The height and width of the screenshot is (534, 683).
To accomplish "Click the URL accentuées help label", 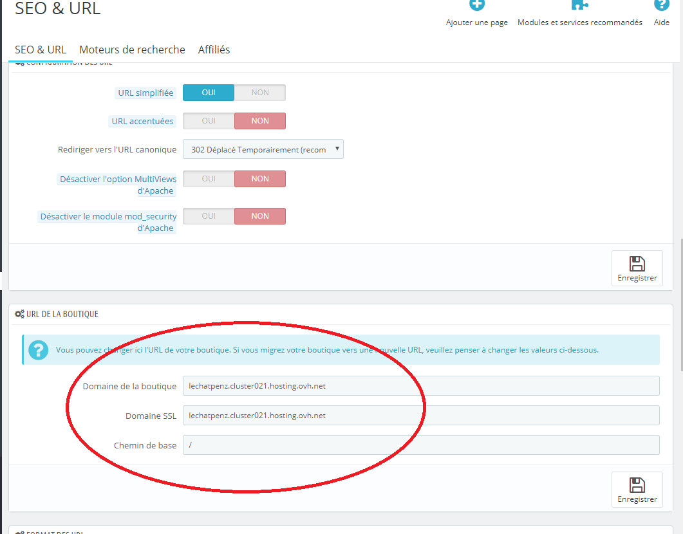I will coord(142,121).
